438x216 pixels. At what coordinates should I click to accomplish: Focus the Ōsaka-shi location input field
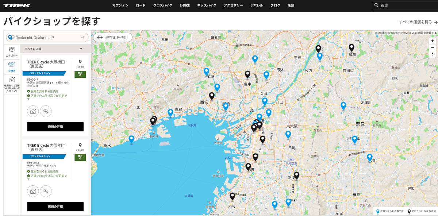click(47, 37)
